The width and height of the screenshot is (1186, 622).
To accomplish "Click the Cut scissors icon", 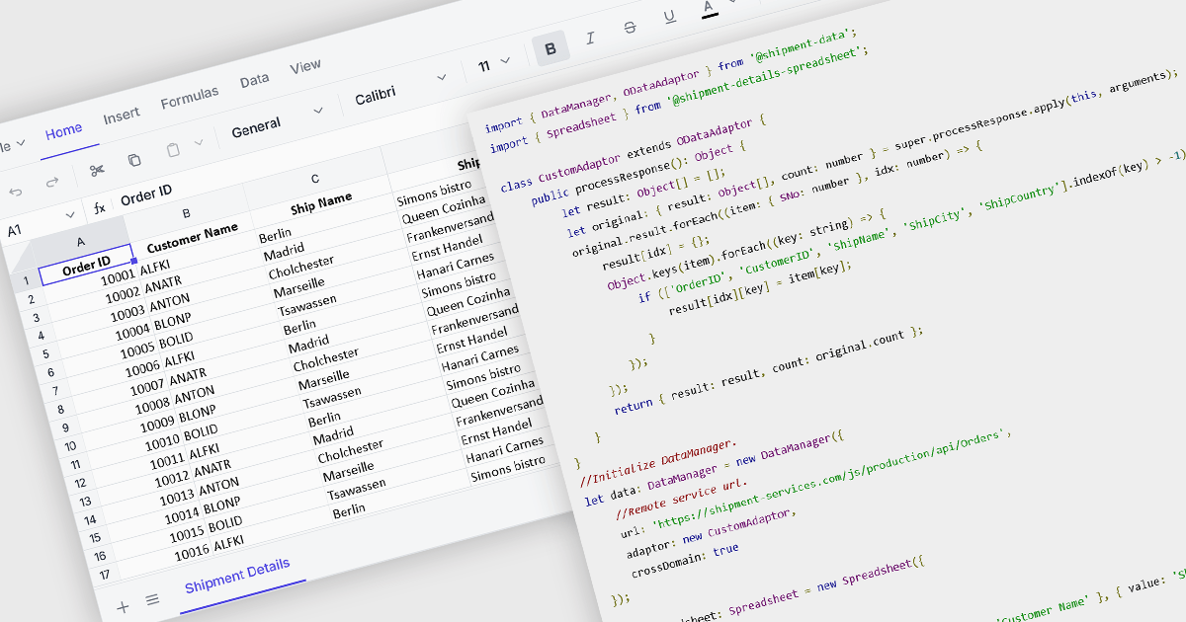I will (96, 169).
